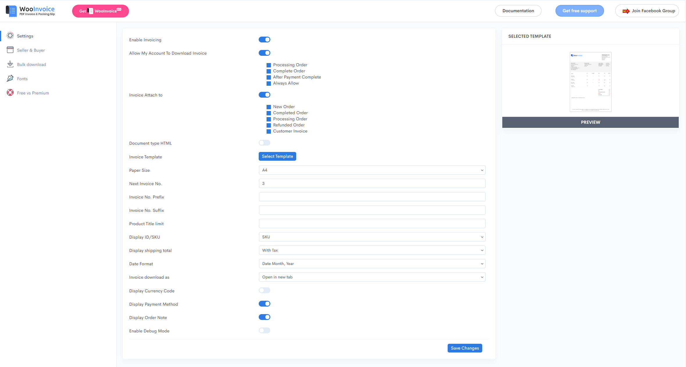Click the Next Invoice No. input field
686x367 pixels.
[x=371, y=183]
